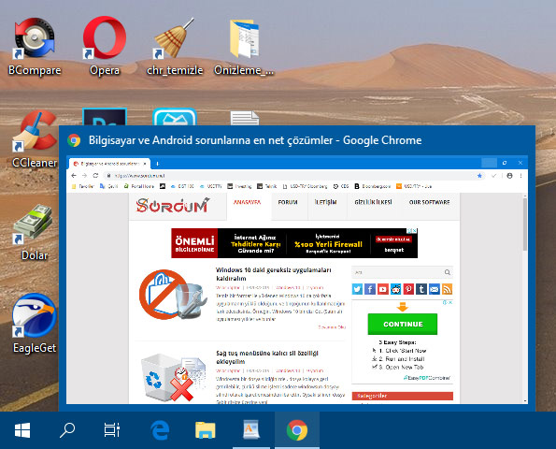Bookmark the page with the star icon
556x449 pixels.
(479, 175)
